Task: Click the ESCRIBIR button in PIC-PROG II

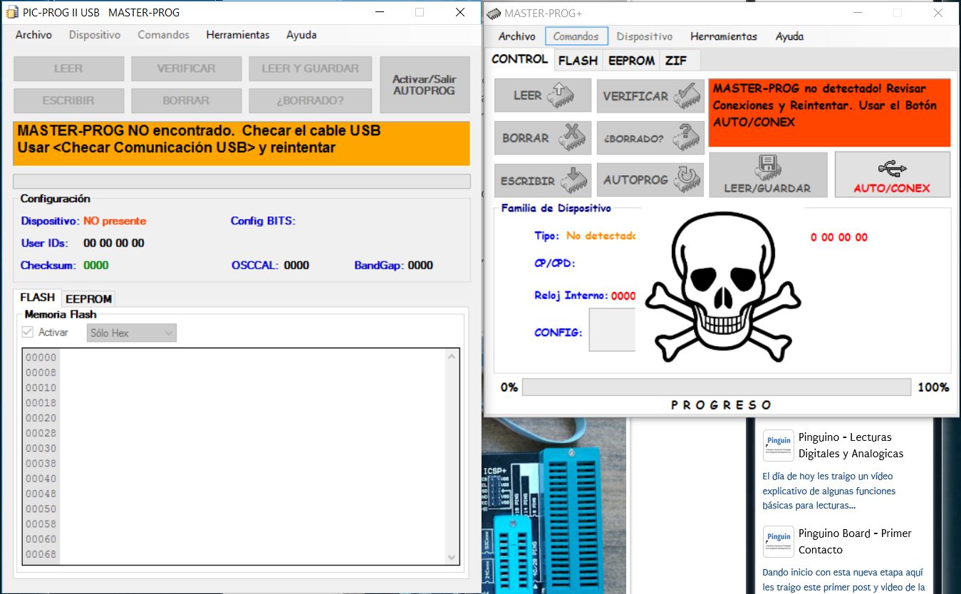Action: (68, 100)
